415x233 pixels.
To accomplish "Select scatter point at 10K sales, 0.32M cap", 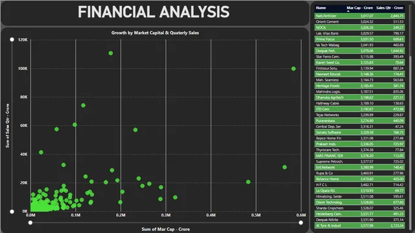I will pos(175,197).
